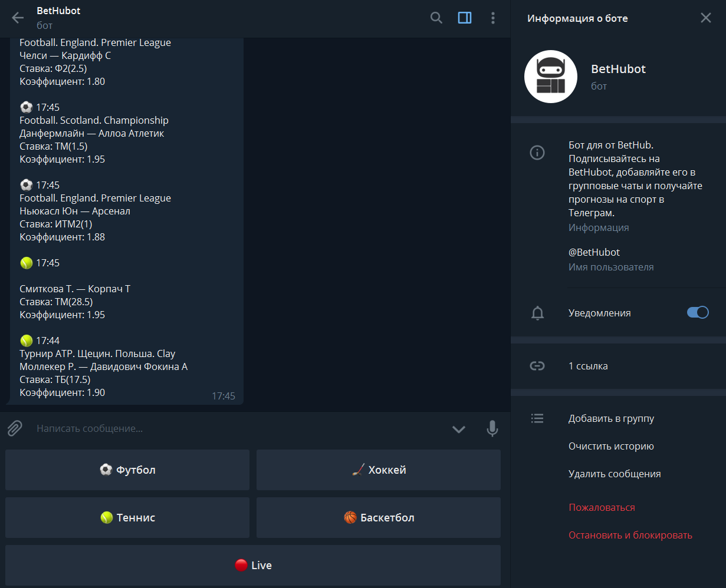
Task: Select Очистить историю
Action: (x=611, y=446)
